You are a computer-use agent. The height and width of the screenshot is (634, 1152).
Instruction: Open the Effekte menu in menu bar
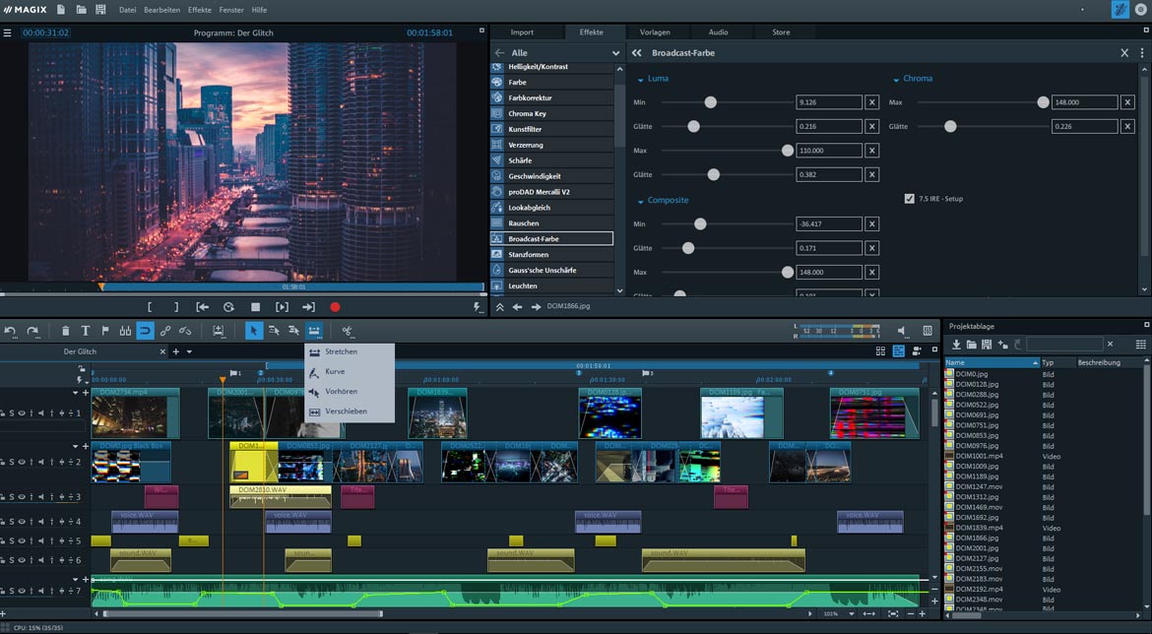[x=199, y=10]
